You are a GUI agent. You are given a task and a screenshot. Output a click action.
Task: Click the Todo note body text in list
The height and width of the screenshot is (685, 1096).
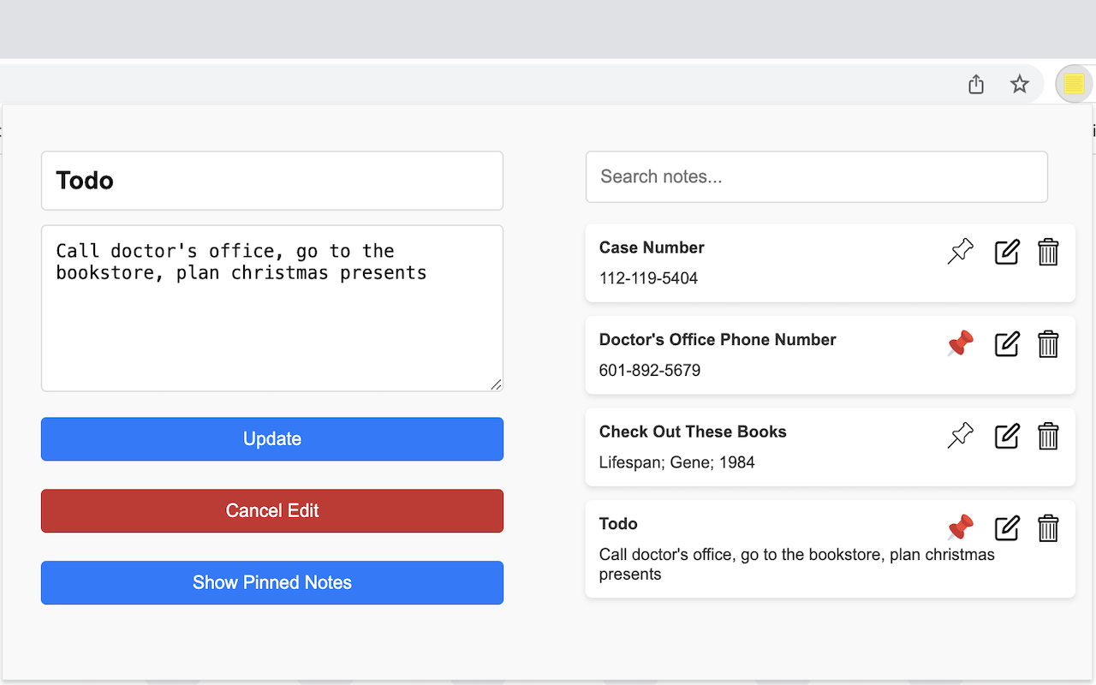coord(797,564)
